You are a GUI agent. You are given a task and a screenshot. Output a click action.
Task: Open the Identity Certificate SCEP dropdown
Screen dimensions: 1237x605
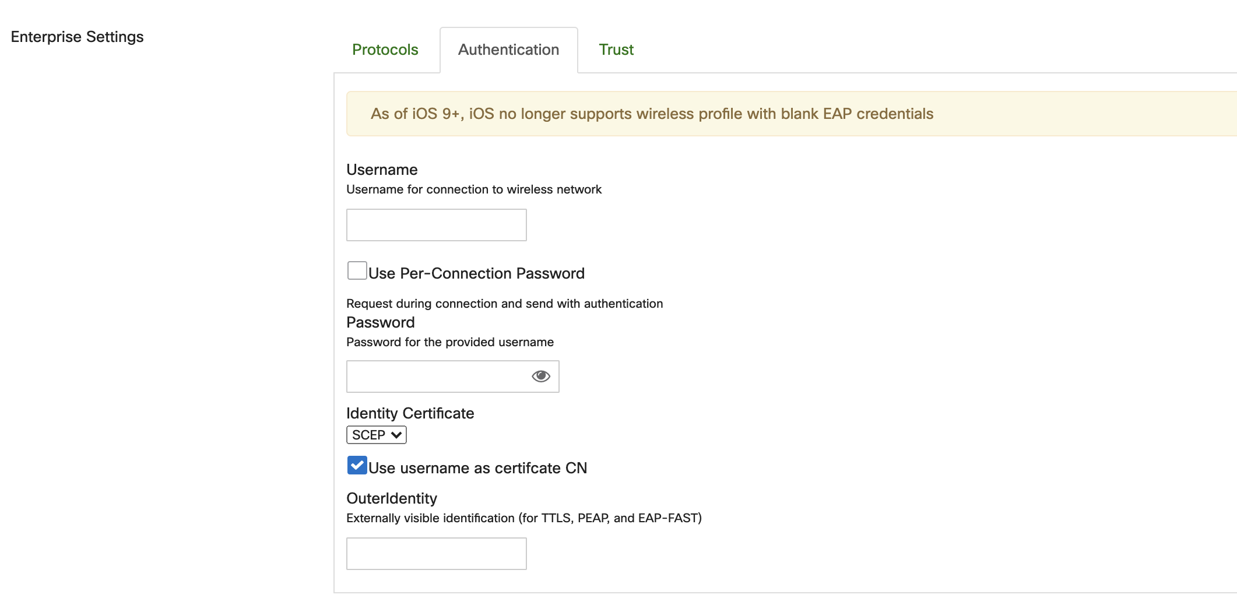click(376, 435)
